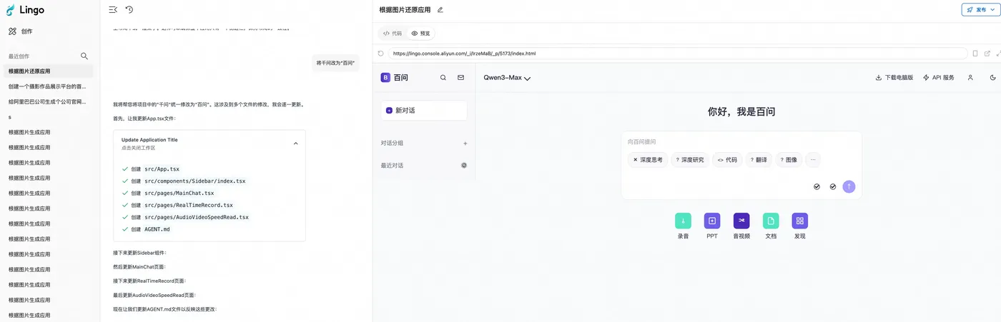The image size is (1001, 322).
Task: Collapse the Update Application Title card
Action: click(296, 144)
